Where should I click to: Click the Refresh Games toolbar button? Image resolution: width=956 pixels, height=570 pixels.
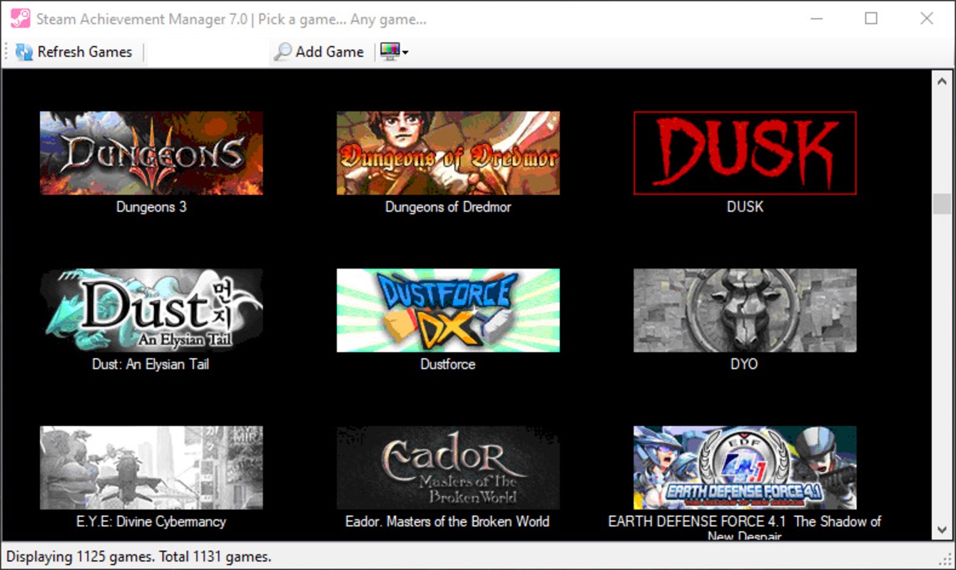(x=74, y=52)
